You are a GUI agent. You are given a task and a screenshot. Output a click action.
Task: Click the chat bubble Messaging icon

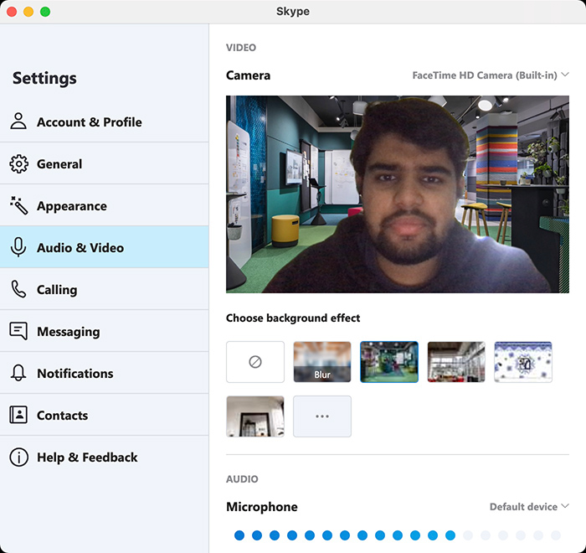[18, 331]
